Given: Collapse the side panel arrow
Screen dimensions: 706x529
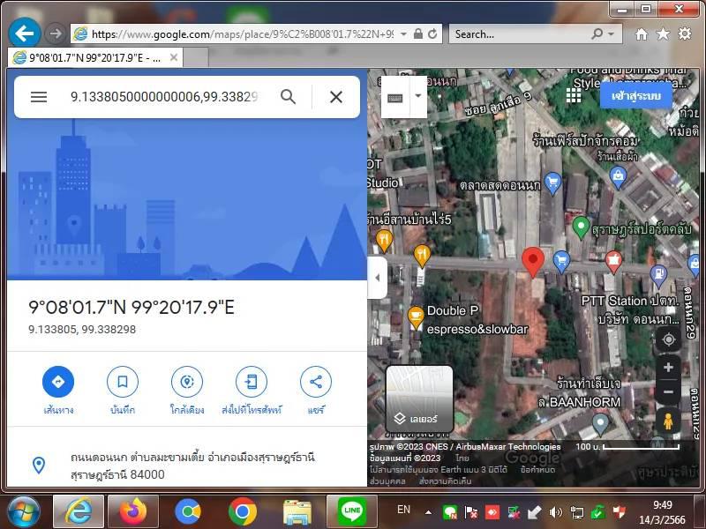Looking at the screenshot, I should pyautogui.click(x=378, y=278).
